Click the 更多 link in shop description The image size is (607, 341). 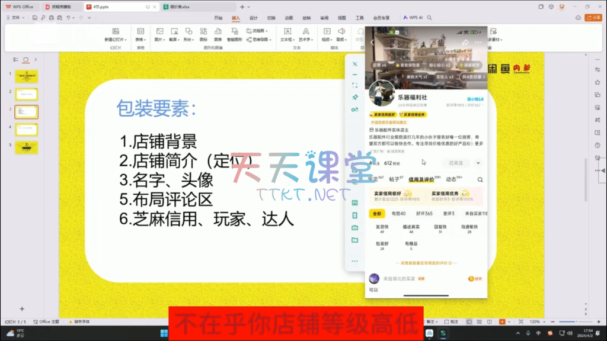[479, 144]
